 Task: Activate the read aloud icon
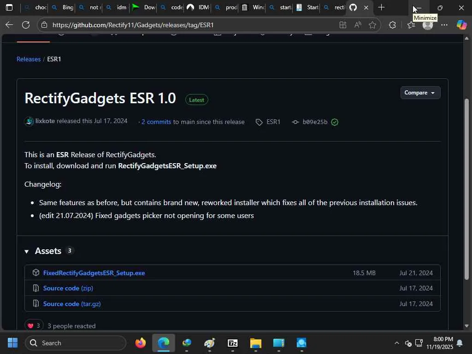click(358, 25)
